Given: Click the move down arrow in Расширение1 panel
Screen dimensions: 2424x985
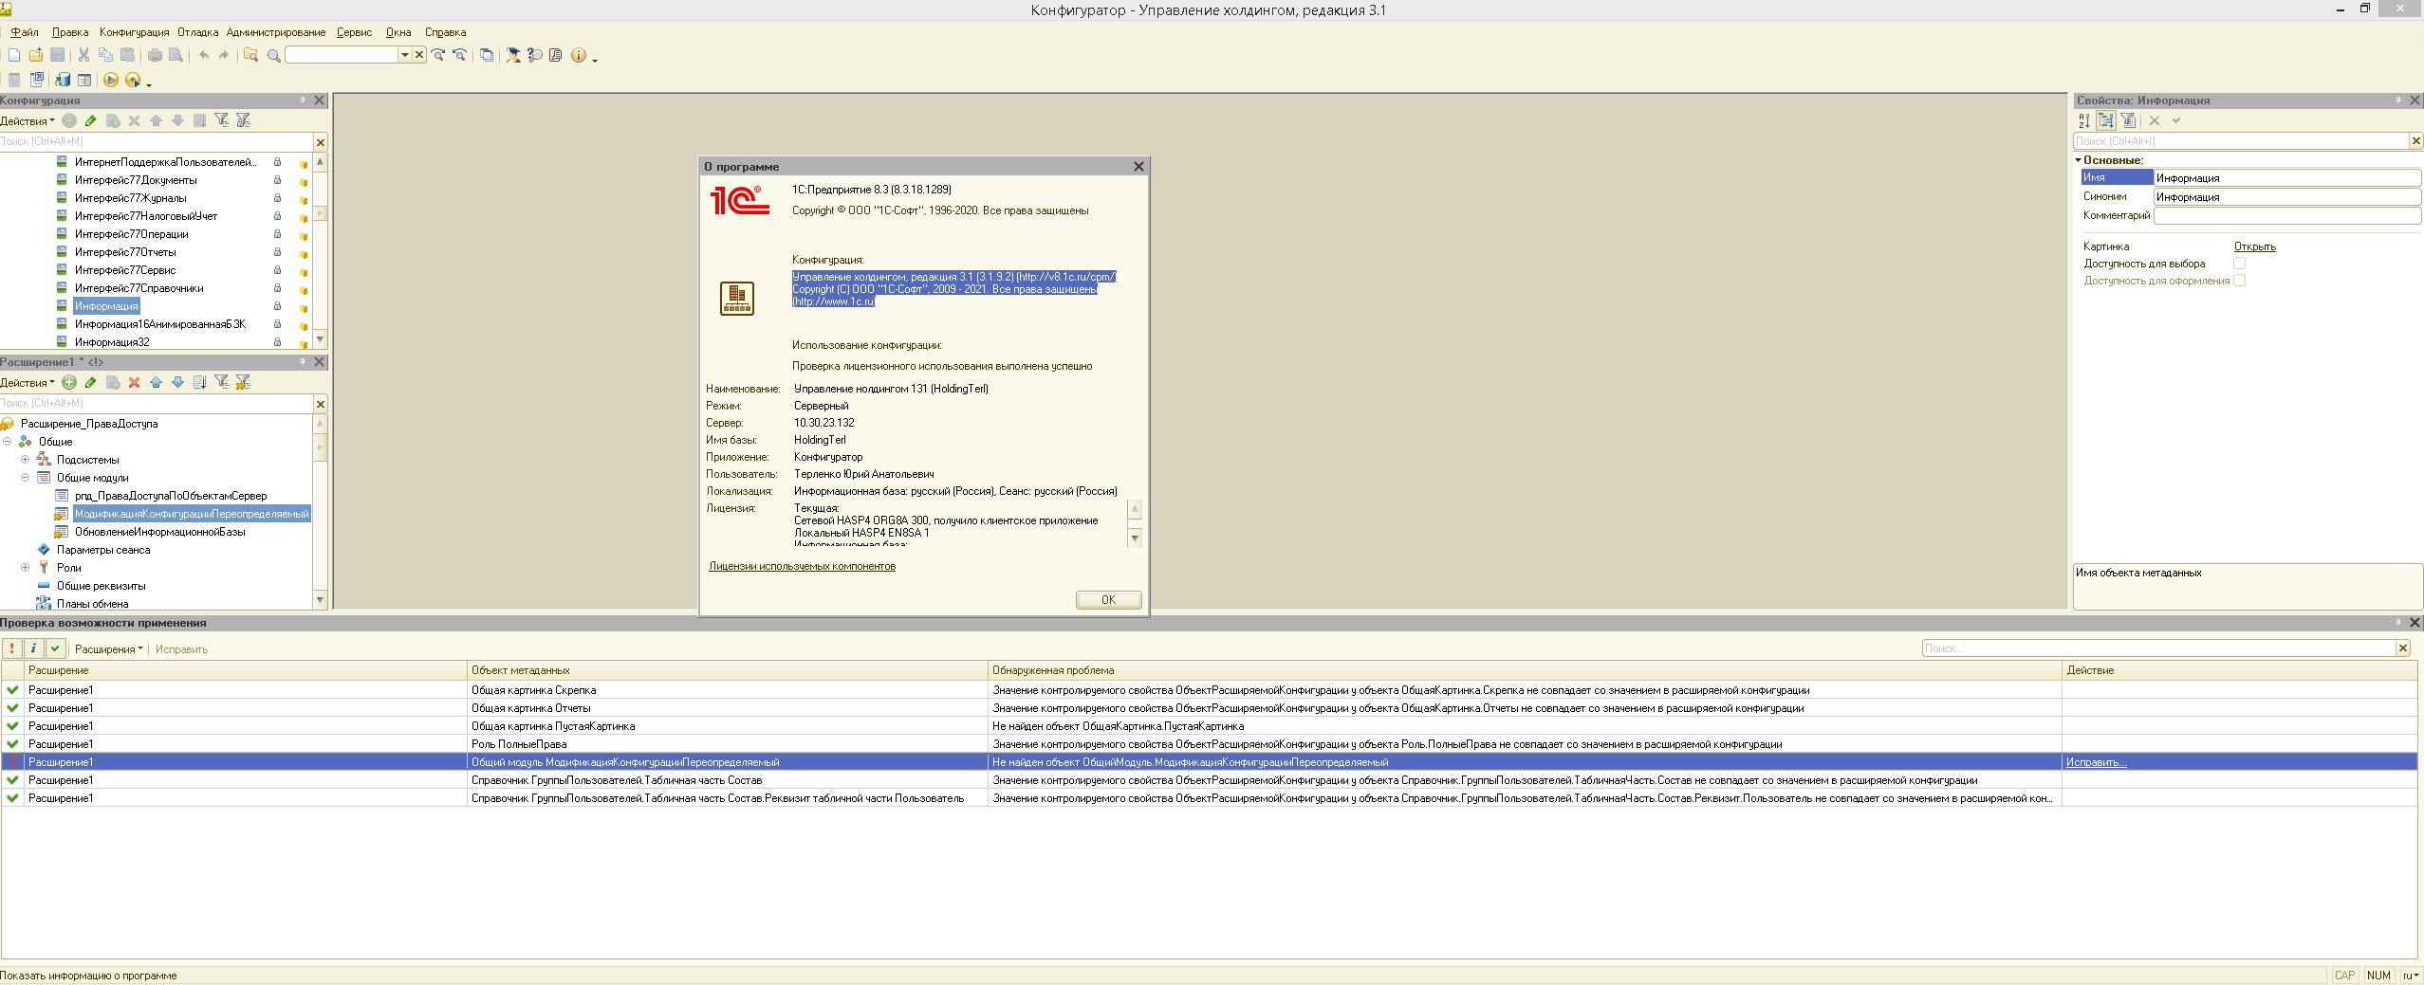Looking at the screenshot, I should tap(177, 382).
